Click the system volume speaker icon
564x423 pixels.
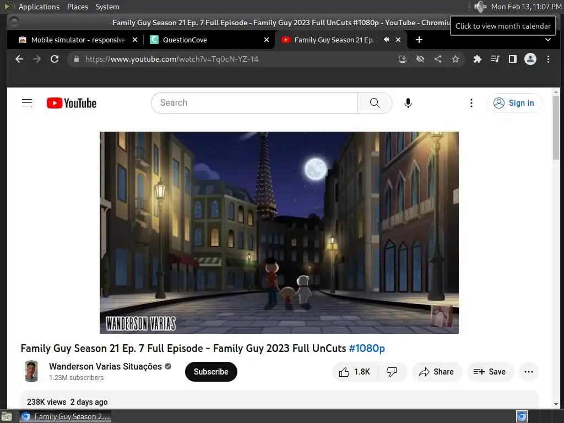click(480, 7)
